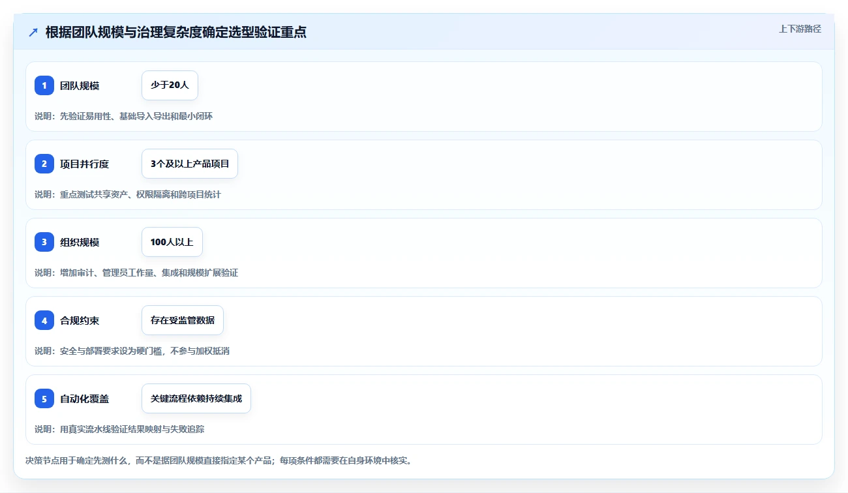Click the 自动化覆盖 label

pyautogui.click(x=84, y=398)
